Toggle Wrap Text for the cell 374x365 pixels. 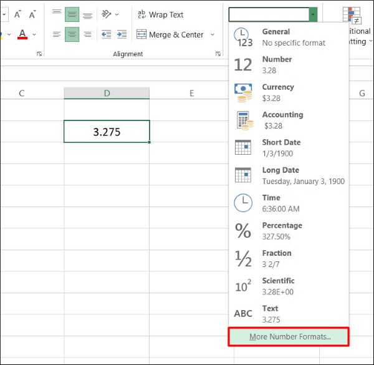pos(160,14)
